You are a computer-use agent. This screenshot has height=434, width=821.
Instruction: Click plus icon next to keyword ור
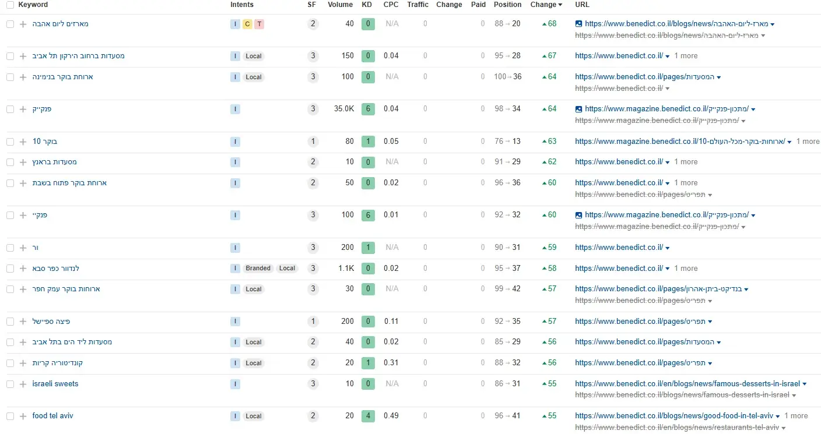[23, 248]
